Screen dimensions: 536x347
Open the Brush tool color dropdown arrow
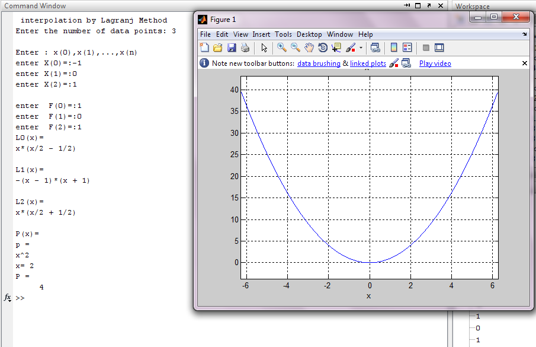pos(361,49)
